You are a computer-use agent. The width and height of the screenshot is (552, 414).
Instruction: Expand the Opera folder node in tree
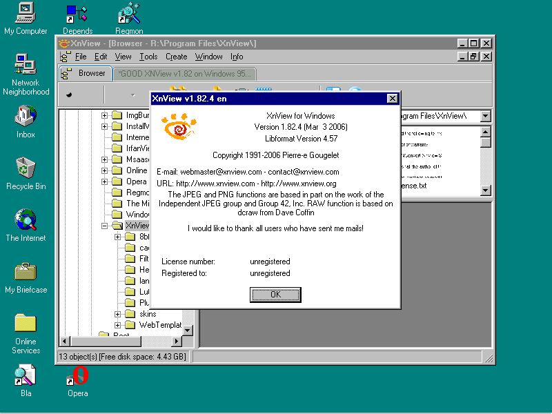(x=105, y=181)
